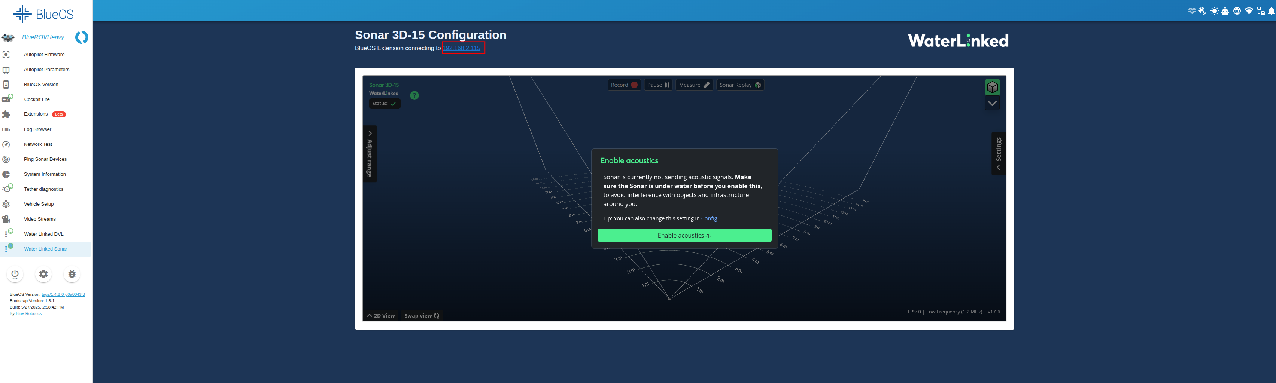Click the notifications bell in top bar
Viewport: 1276px width, 383px height.
(1271, 11)
